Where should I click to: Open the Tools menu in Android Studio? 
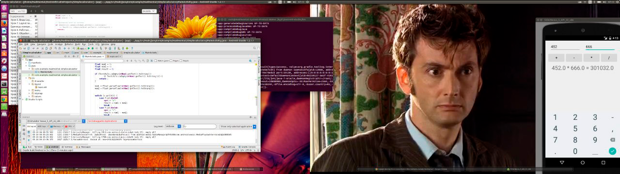coord(91,44)
